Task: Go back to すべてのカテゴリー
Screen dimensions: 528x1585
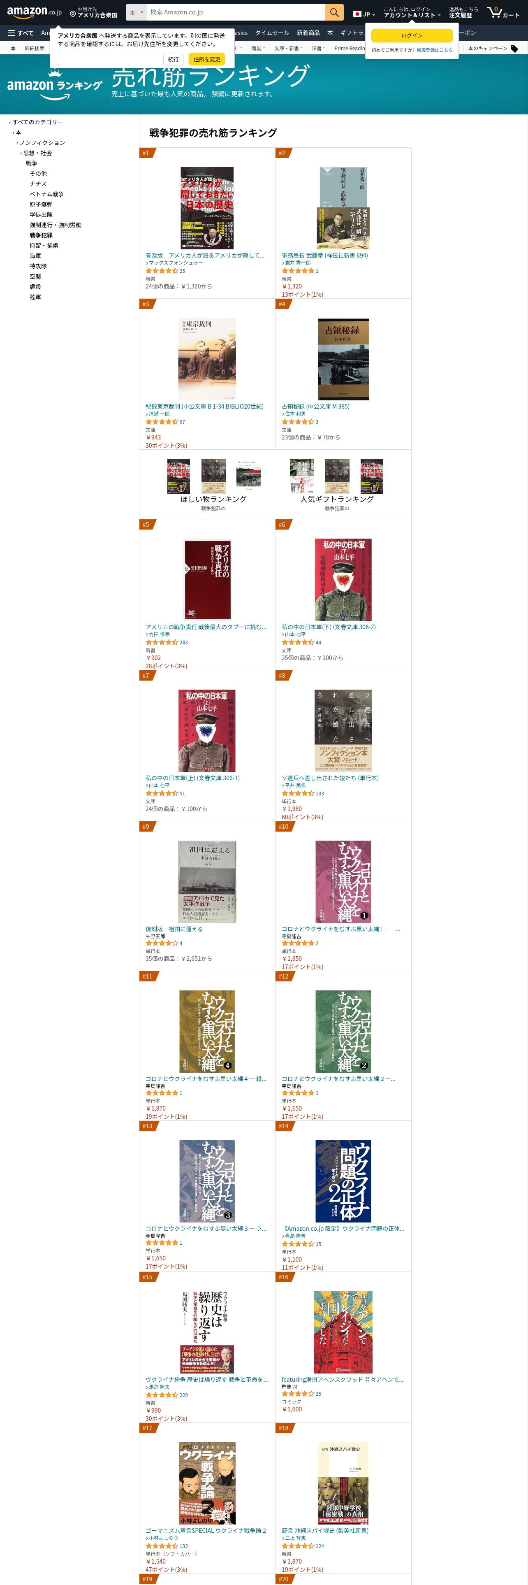Action: pos(37,123)
